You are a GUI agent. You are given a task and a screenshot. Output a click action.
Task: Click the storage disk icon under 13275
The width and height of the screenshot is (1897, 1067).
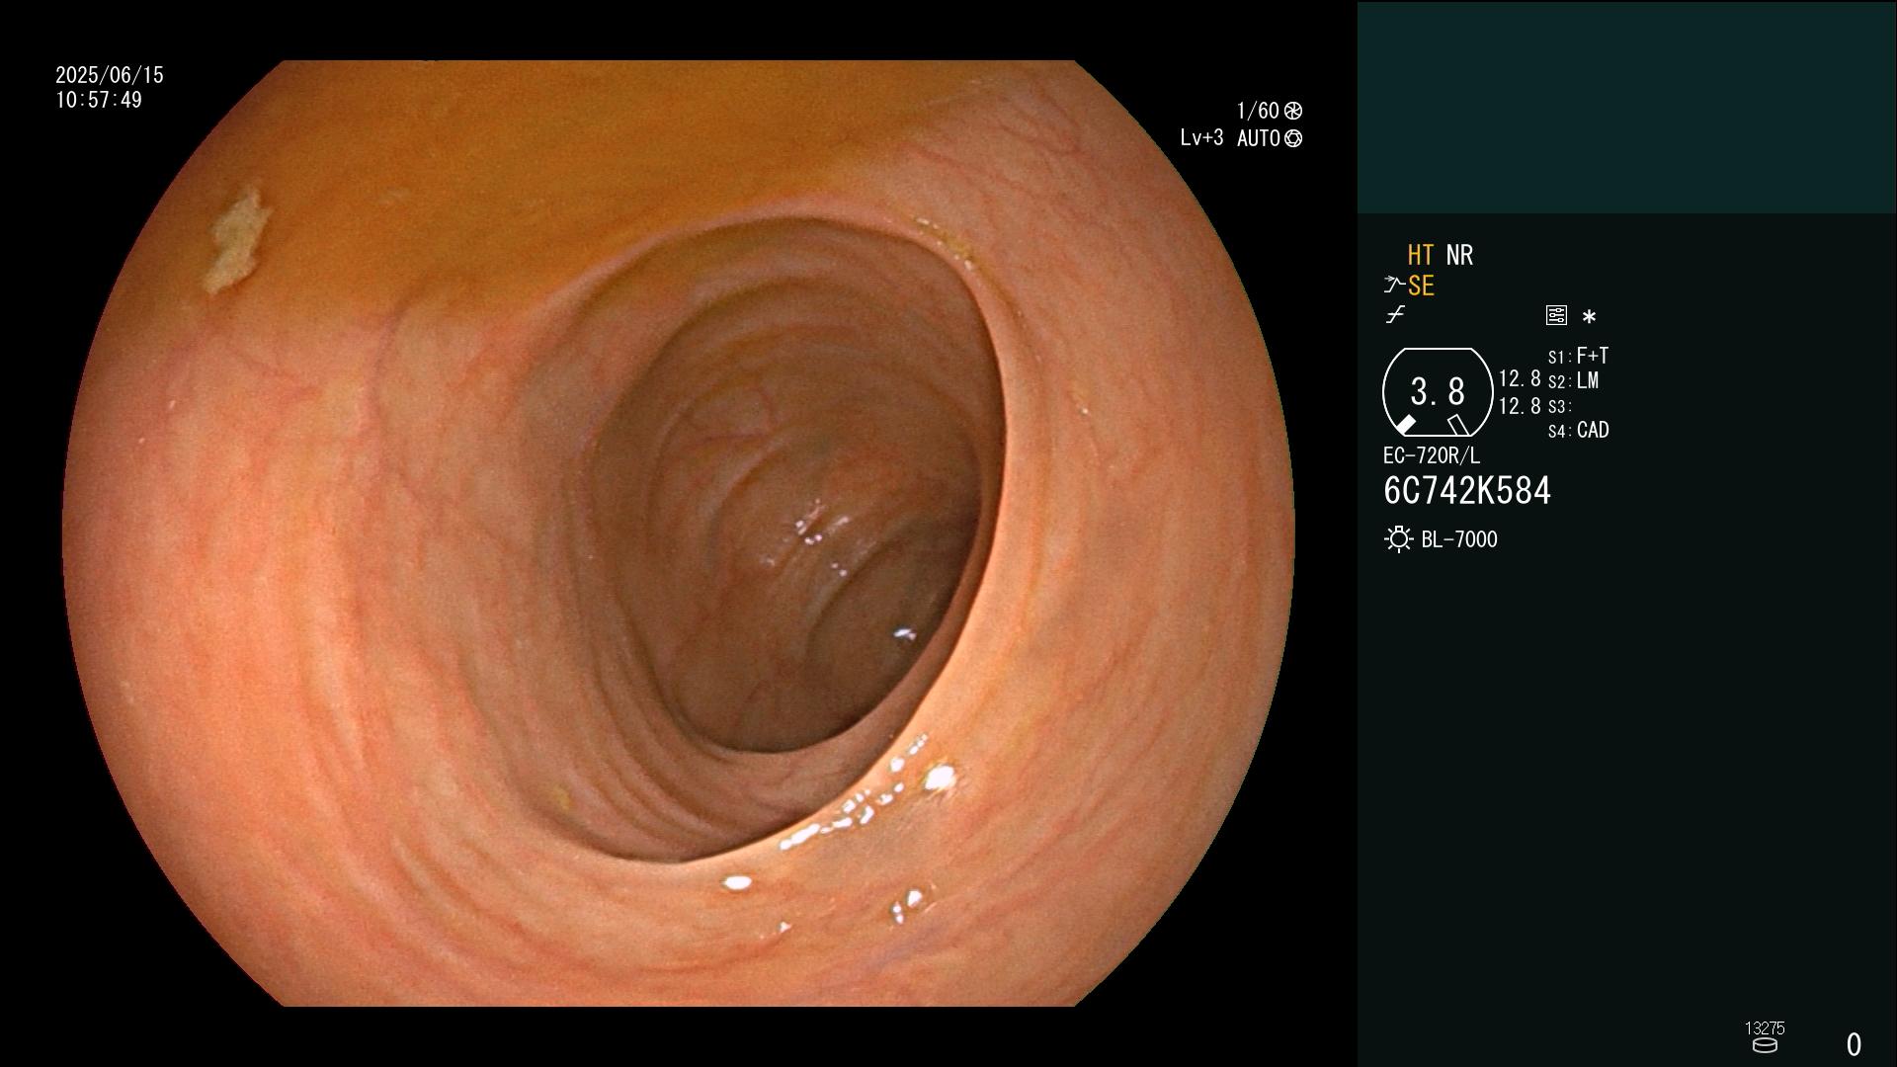tap(1765, 1045)
